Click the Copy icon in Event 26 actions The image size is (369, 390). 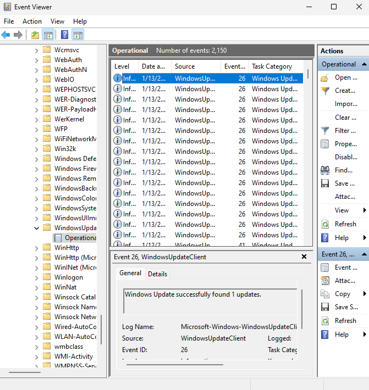click(x=325, y=294)
